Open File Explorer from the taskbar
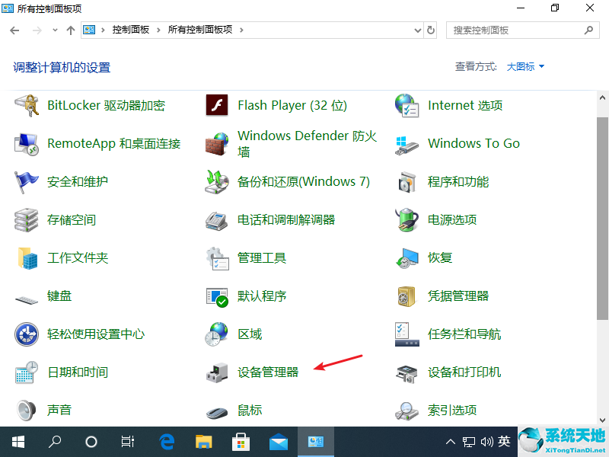This screenshot has width=609, height=457. click(x=202, y=441)
